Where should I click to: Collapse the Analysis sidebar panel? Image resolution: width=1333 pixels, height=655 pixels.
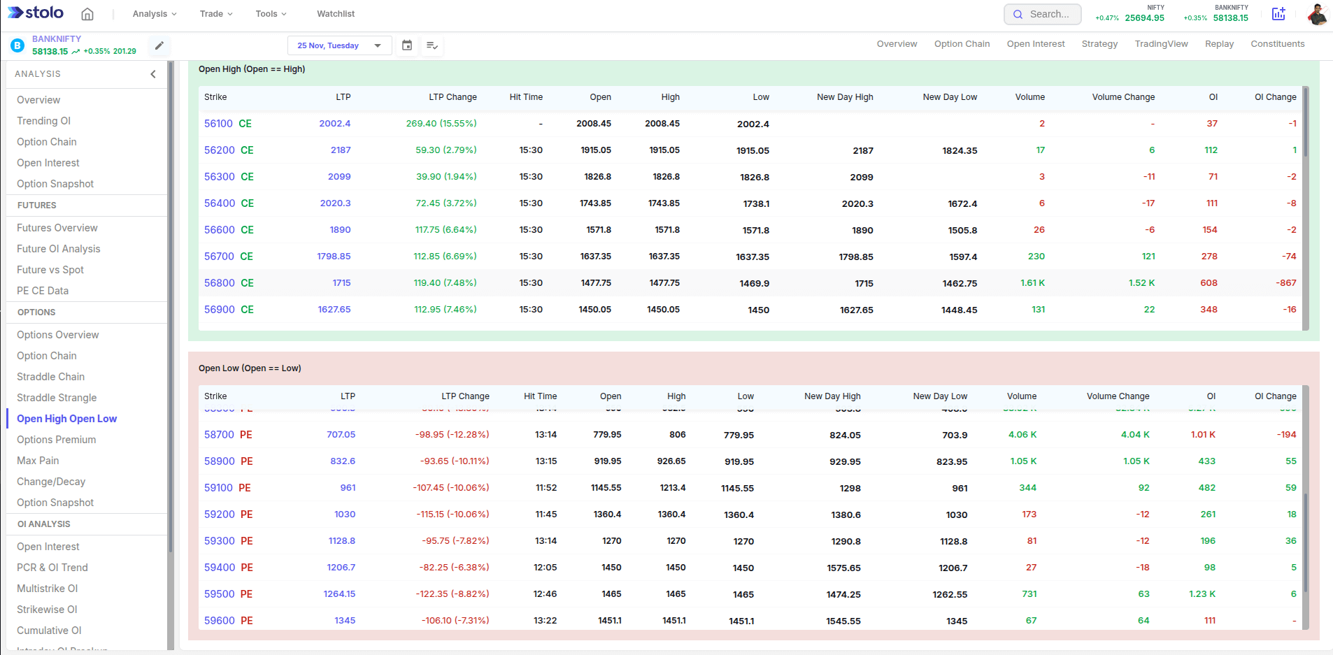click(x=153, y=74)
